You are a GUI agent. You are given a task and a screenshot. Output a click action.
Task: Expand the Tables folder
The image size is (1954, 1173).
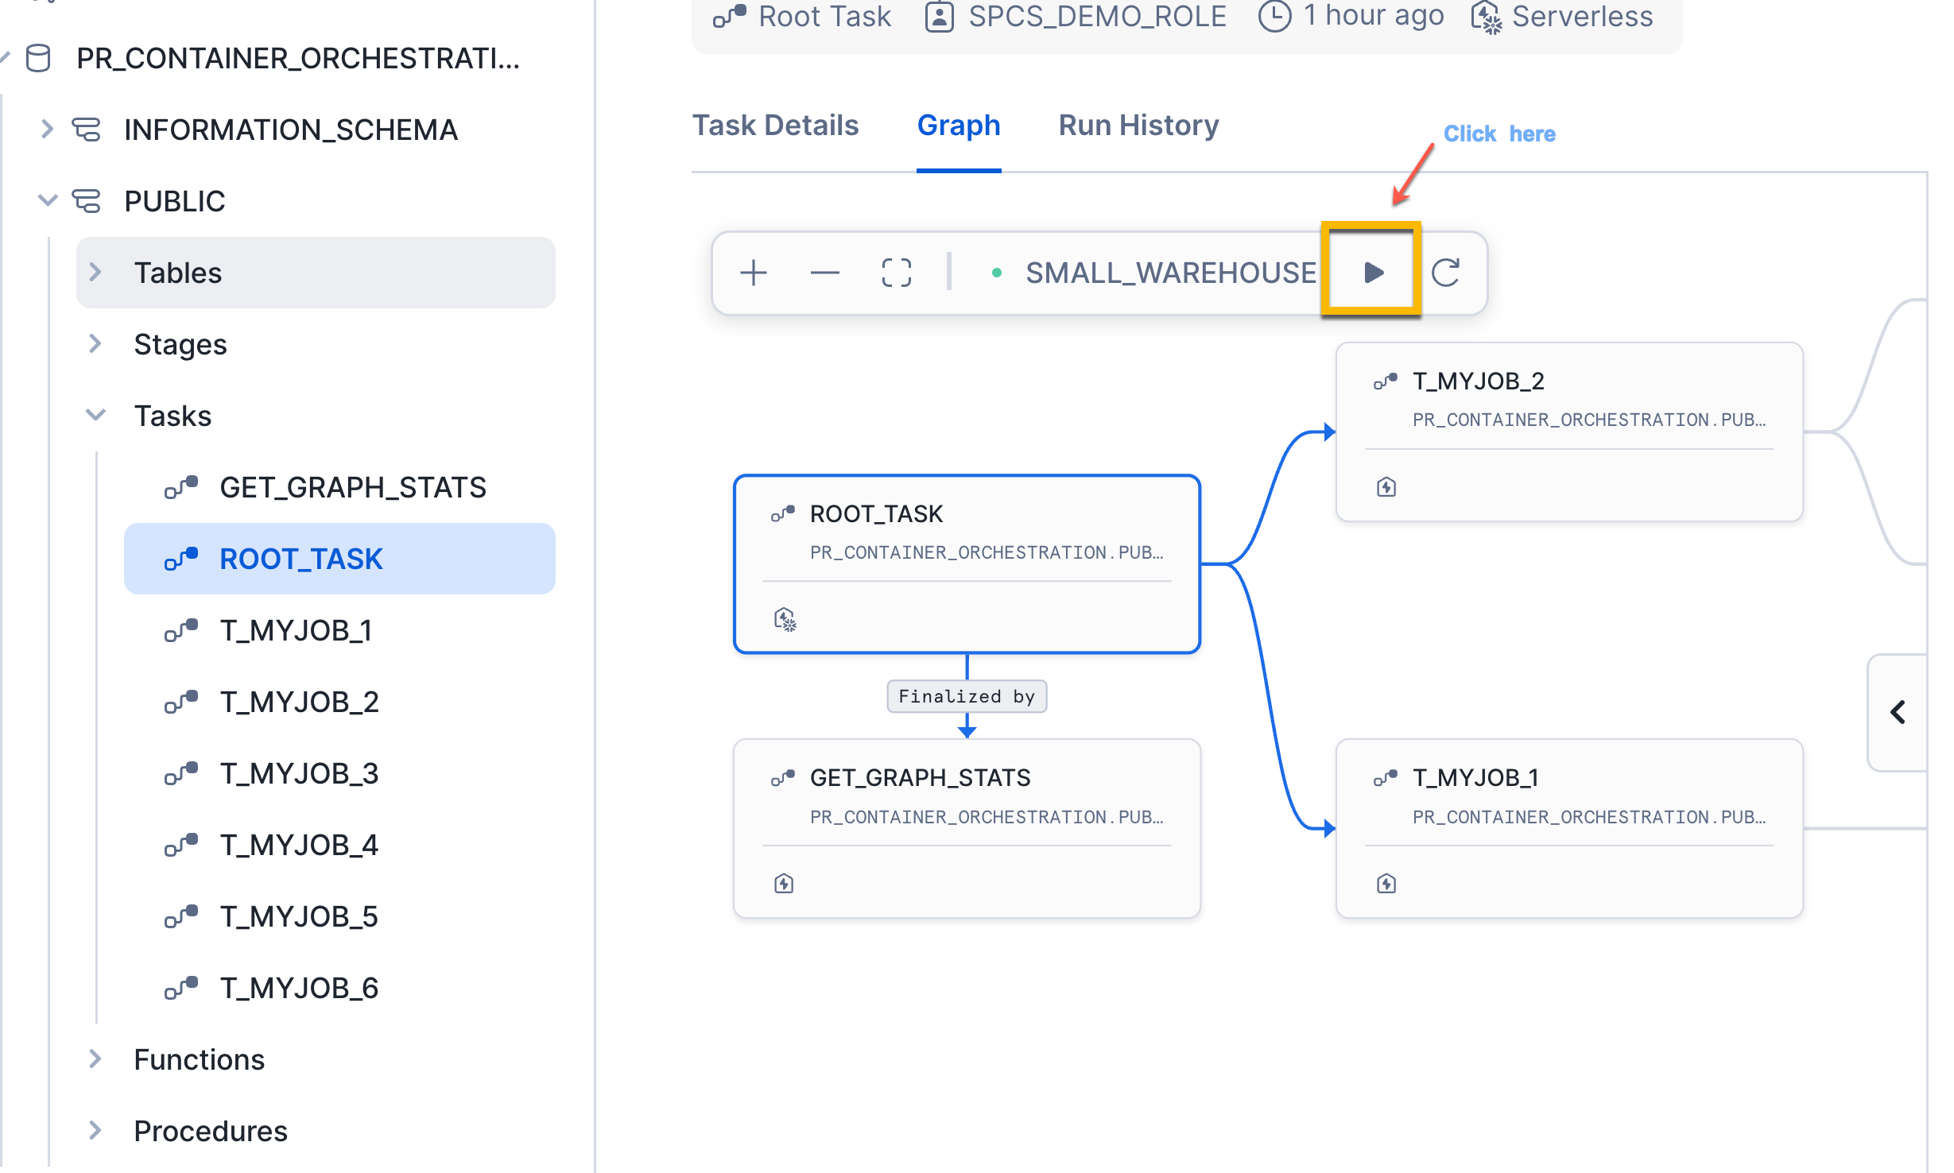click(x=95, y=273)
